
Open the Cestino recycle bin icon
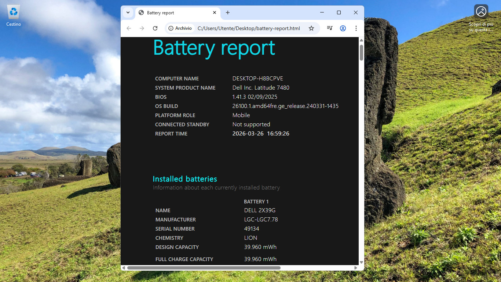click(x=14, y=16)
